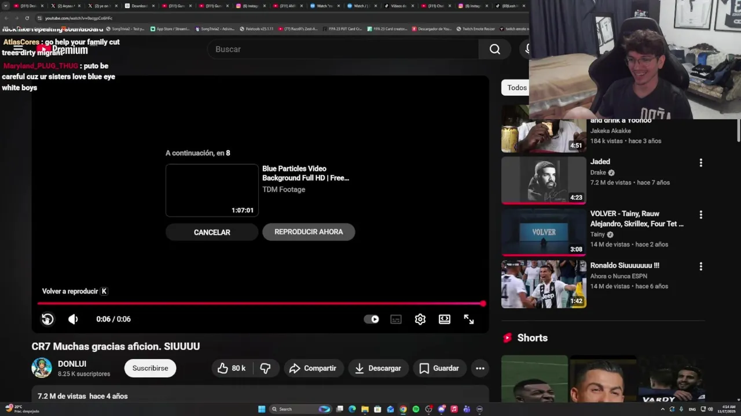Switch to the (311) AM YouTube tab

click(x=288, y=6)
